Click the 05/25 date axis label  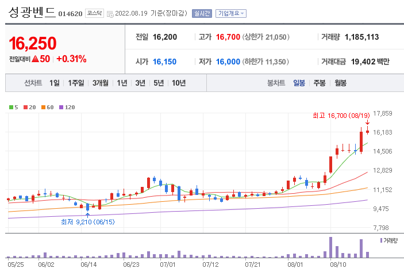[16, 265]
